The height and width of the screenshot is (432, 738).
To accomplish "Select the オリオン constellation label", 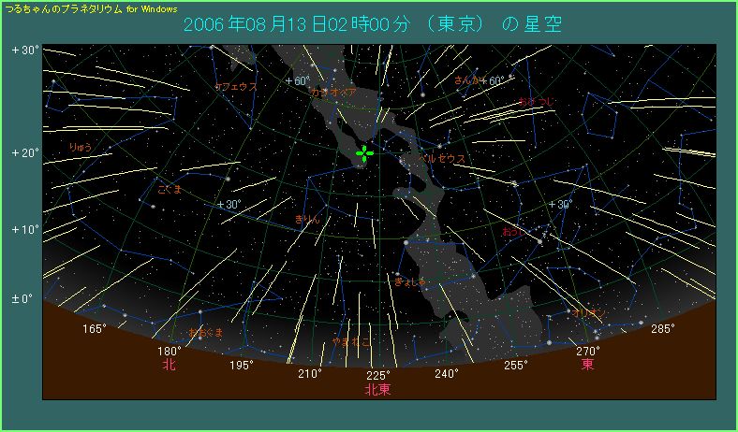I will click(x=588, y=312).
